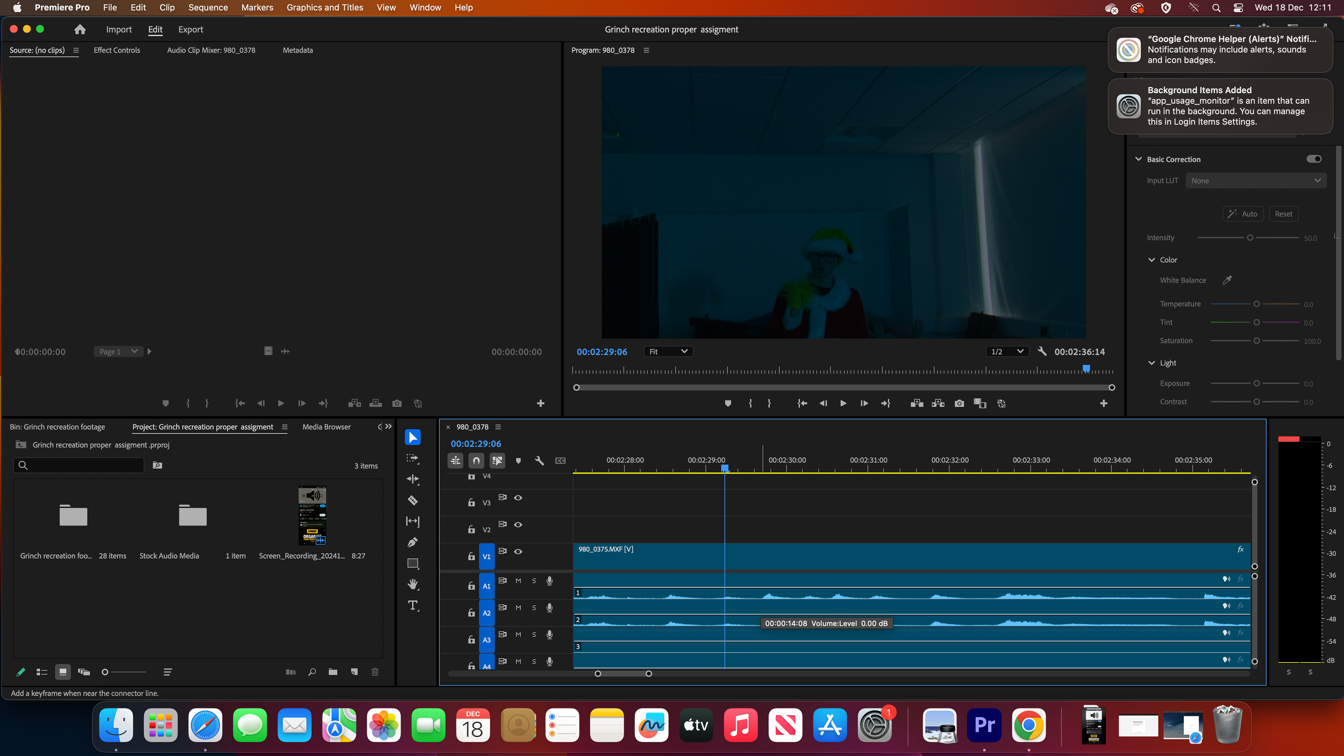This screenshot has height=756, width=1344.
Task: Toggle V3 track output eye
Action: (x=518, y=498)
